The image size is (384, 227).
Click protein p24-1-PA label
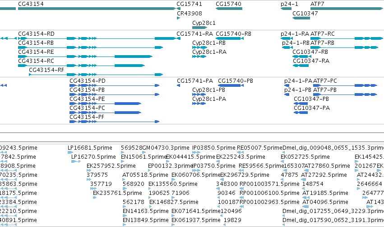[x=298, y=81]
